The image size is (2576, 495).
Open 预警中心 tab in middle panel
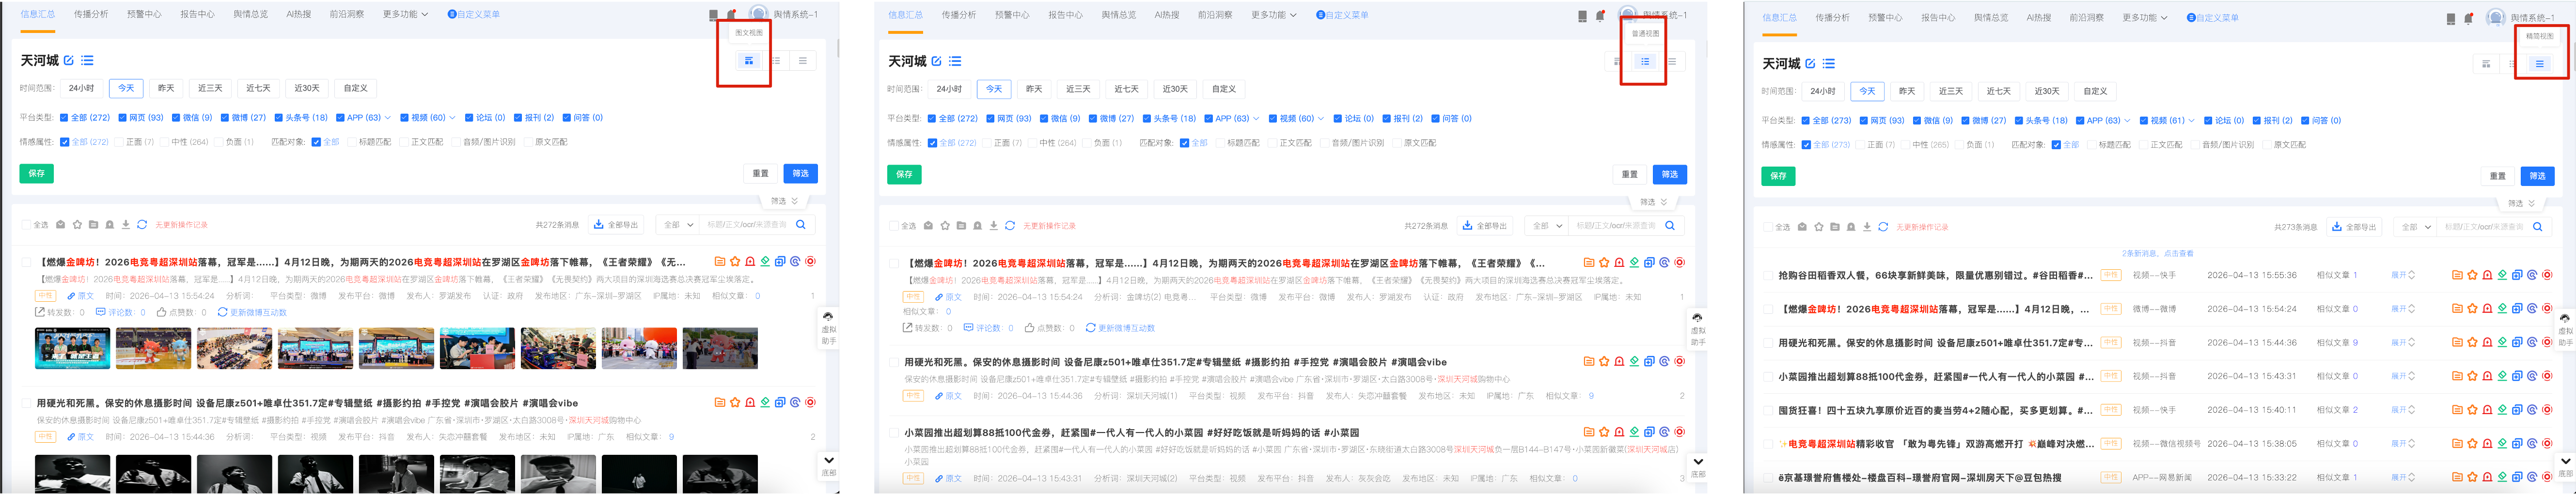pos(1012,15)
